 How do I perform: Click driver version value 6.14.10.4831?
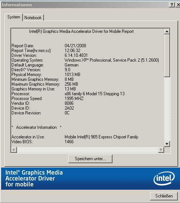pyautogui.click(x=76, y=55)
